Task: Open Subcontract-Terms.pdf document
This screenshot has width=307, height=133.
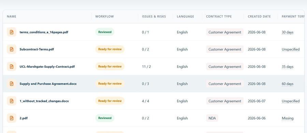Action: pyautogui.click(x=36, y=49)
